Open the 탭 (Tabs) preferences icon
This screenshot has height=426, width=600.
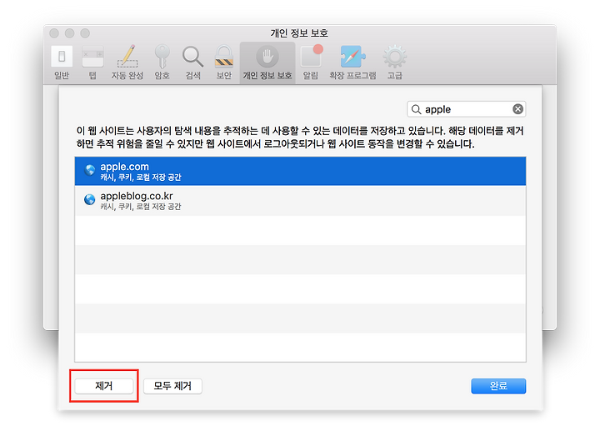point(92,57)
